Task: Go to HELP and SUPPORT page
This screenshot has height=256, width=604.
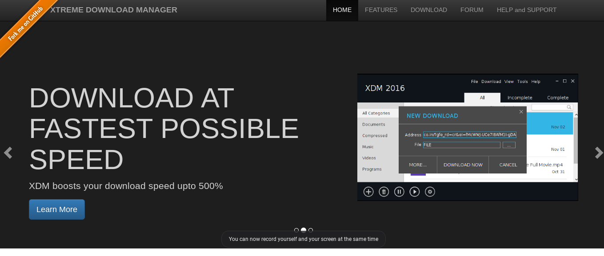Action: click(x=526, y=10)
